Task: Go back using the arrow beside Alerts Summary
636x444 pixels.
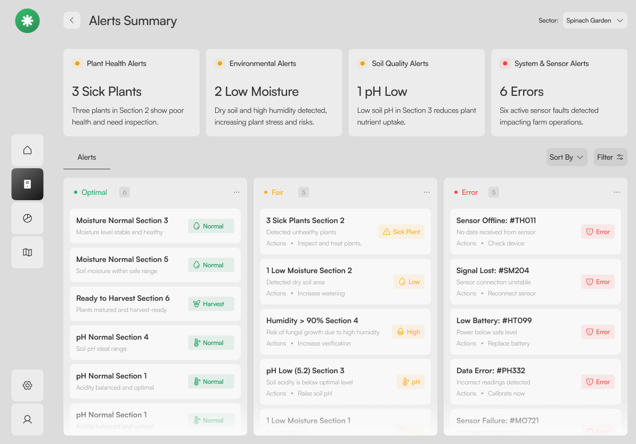Action: 72,20
